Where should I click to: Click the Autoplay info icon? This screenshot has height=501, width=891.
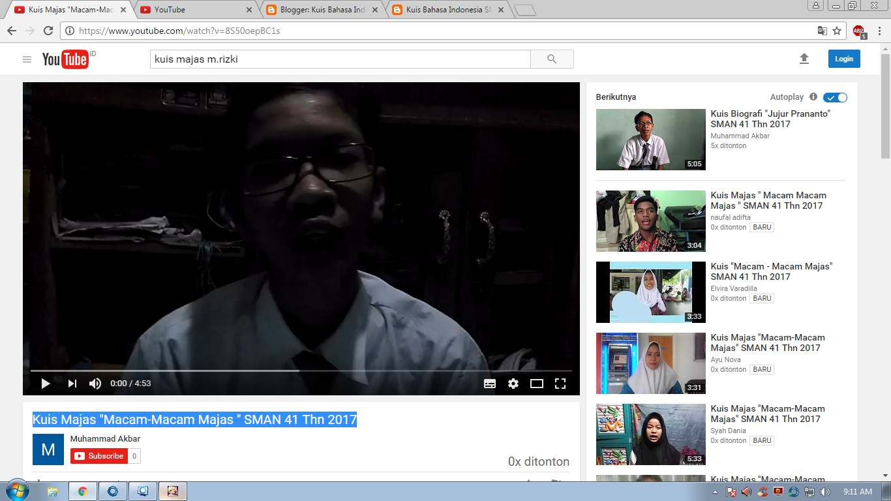pos(813,97)
